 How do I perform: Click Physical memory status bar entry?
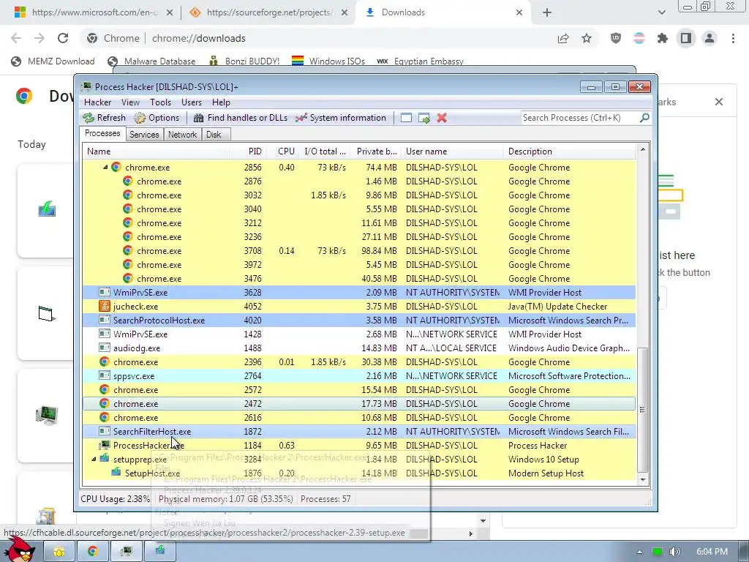[225, 499]
